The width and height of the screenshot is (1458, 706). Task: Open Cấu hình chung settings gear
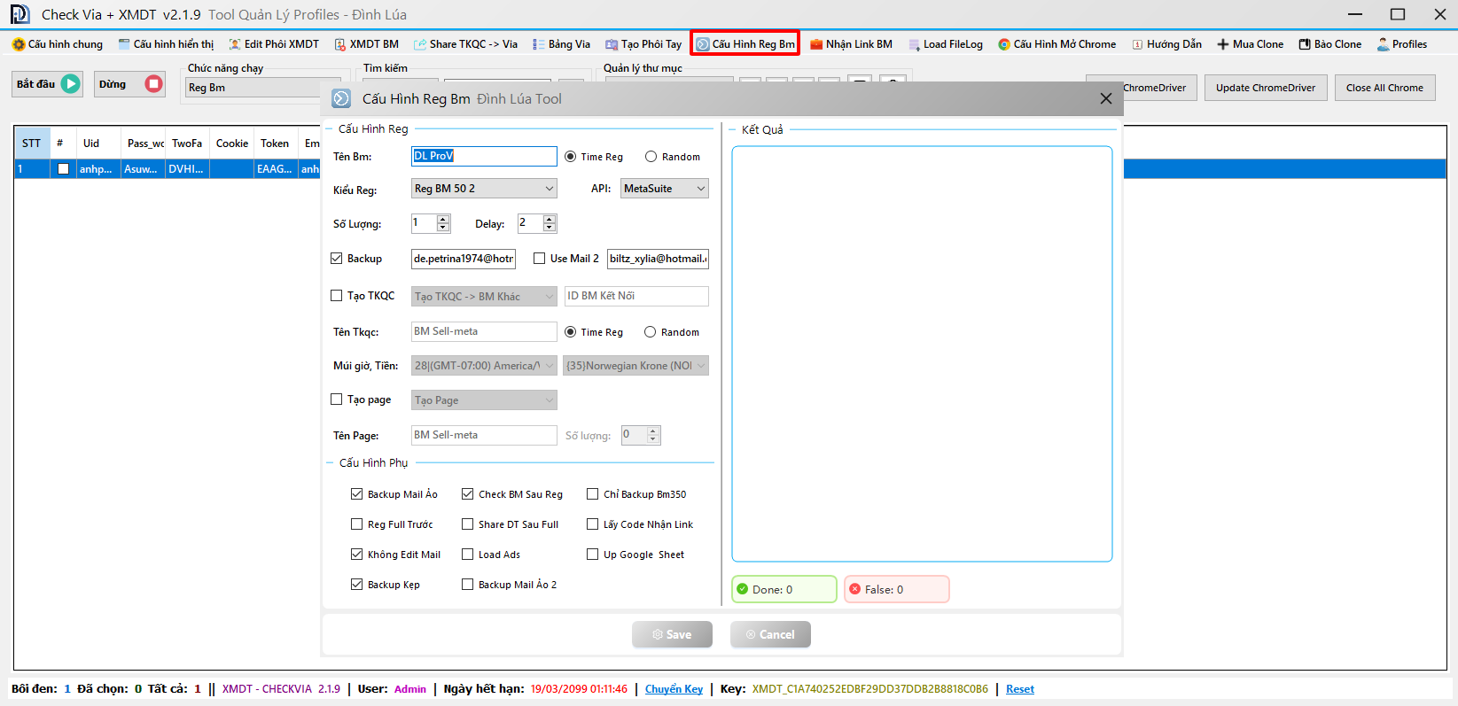pyautogui.click(x=19, y=44)
